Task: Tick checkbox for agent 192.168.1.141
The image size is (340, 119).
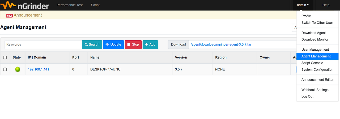Action: [5, 69]
